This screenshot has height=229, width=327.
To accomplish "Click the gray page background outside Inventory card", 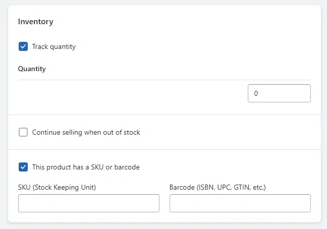I will coord(3,116).
